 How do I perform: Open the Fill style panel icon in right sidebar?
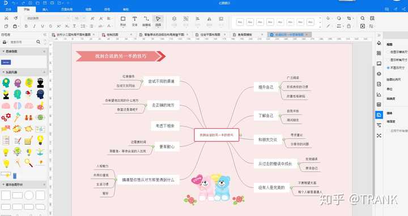coord(379,43)
